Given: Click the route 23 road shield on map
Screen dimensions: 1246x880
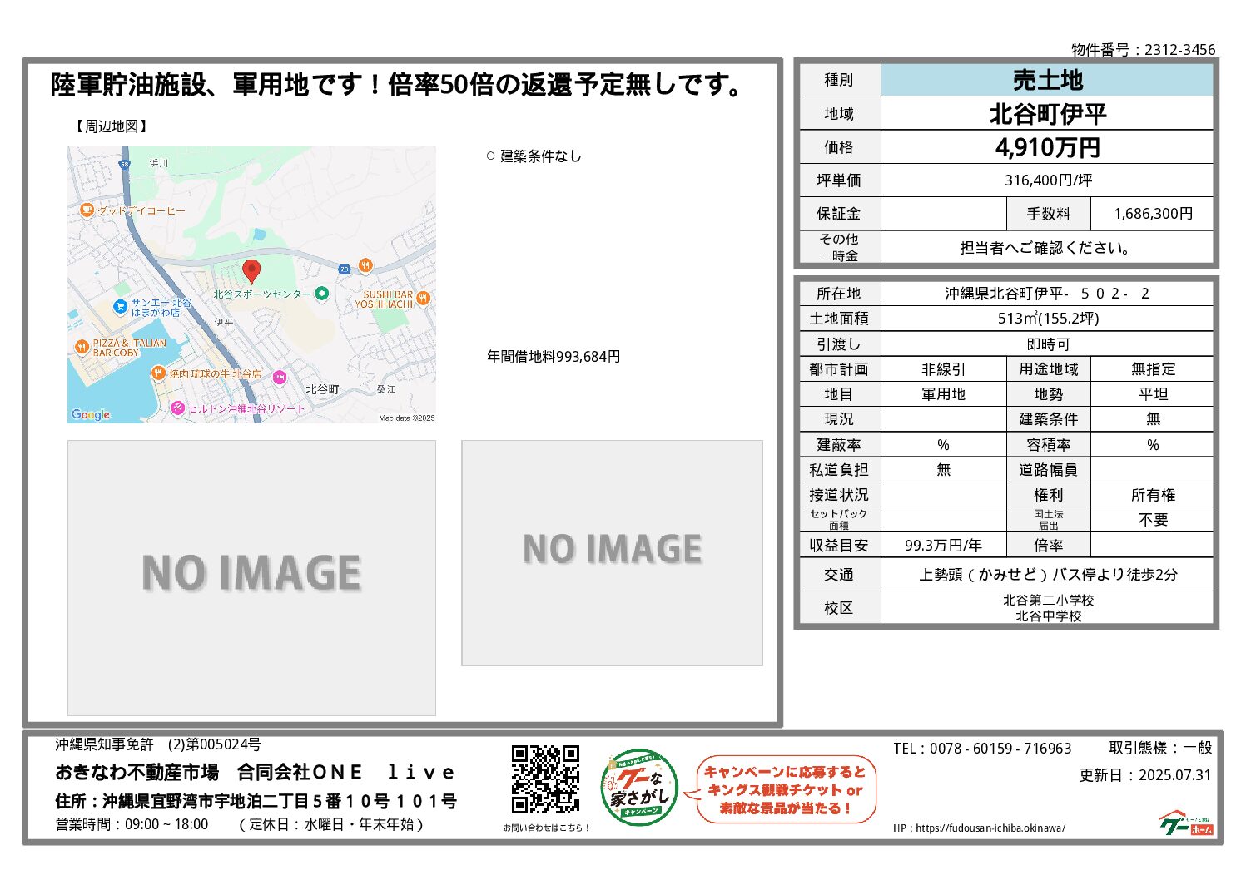Looking at the screenshot, I should 344,269.
